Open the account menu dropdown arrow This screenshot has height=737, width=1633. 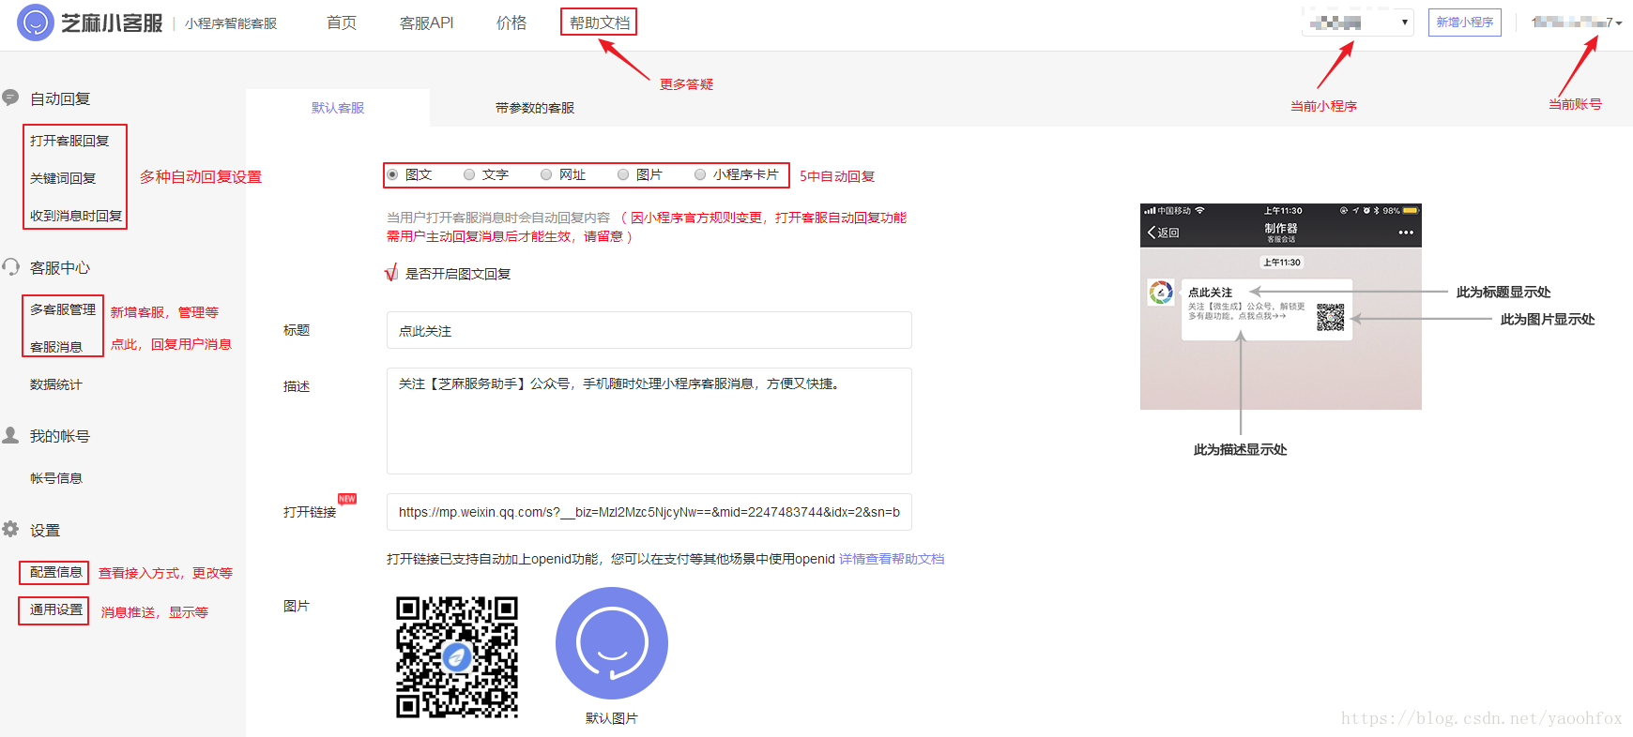click(1619, 23)
